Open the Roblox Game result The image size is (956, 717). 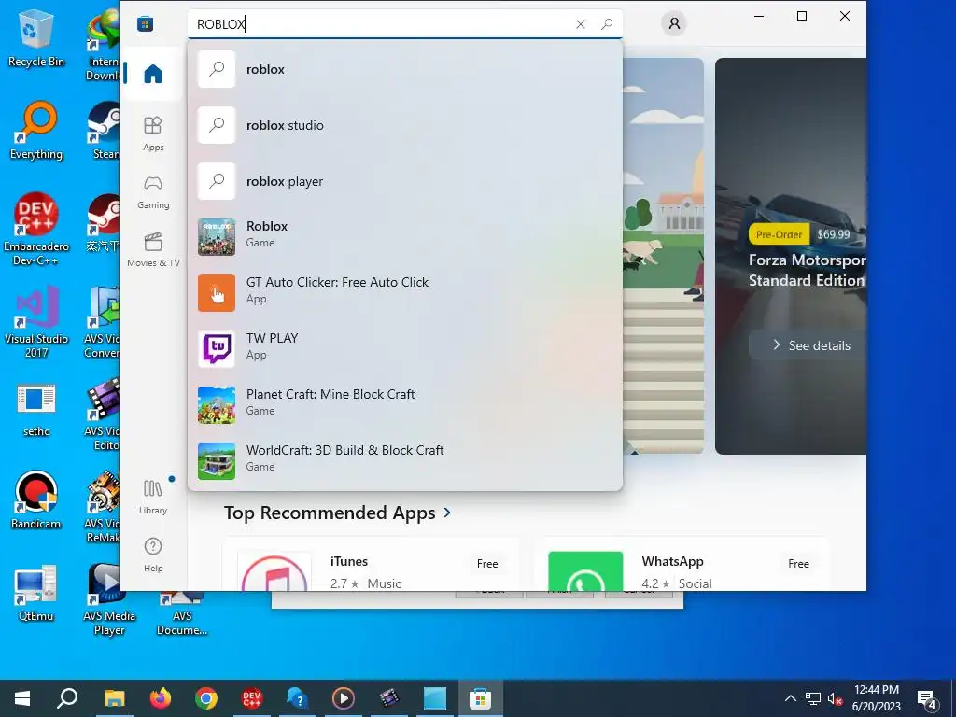click(405, 236)
